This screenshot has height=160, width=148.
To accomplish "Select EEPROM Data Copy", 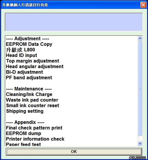I will tap(29, 44).
